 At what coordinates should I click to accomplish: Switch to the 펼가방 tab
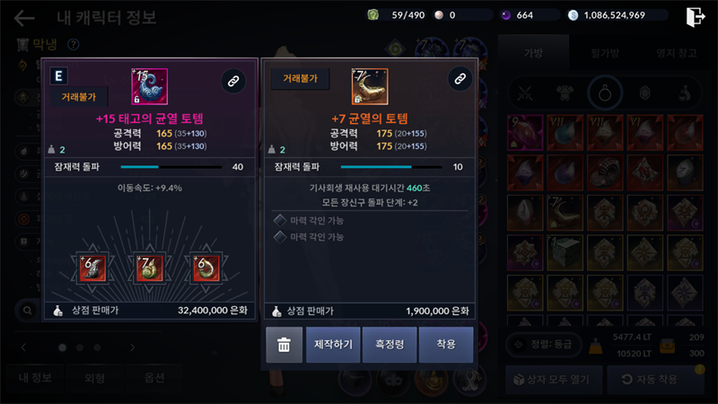pos(605,53)
